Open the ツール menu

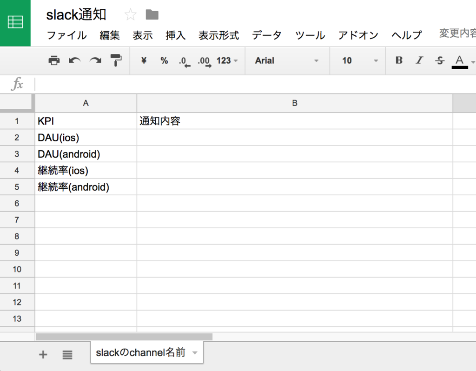point(310,35)
